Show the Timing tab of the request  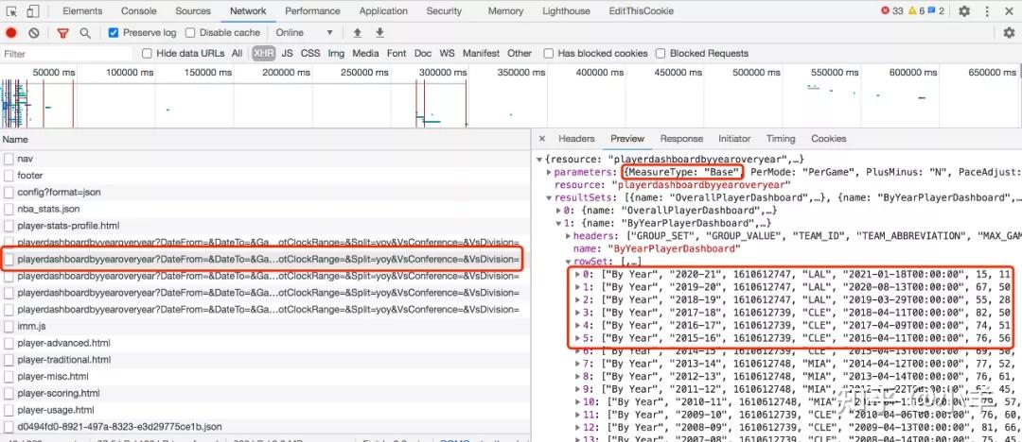(780, 139)
